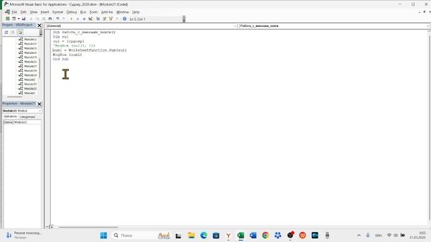Open the View menu

pyautogui.click(x=34, y=12)
